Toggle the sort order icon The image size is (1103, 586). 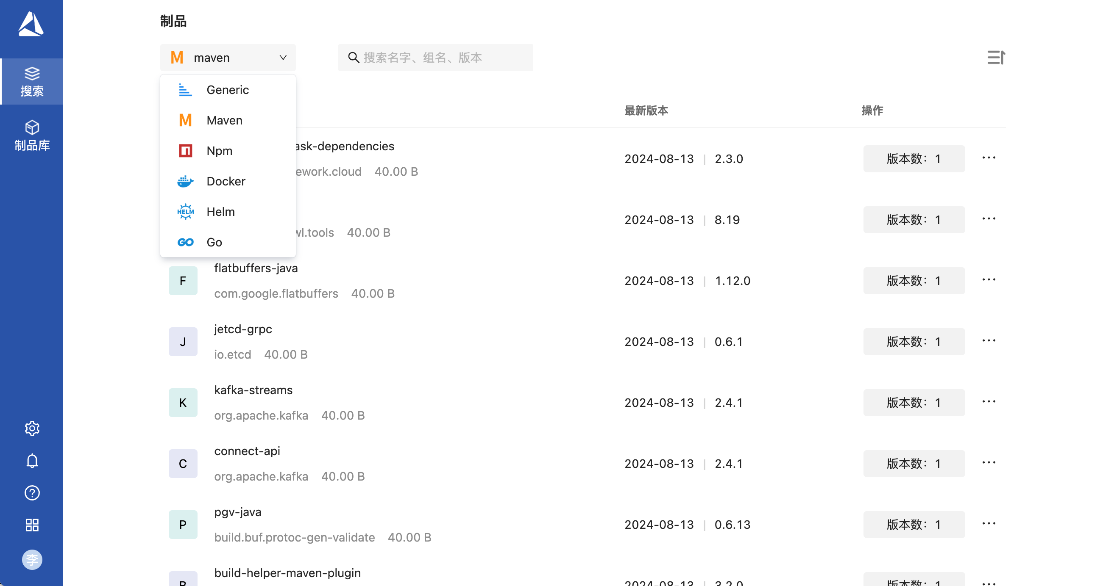(x=995, y=57)
